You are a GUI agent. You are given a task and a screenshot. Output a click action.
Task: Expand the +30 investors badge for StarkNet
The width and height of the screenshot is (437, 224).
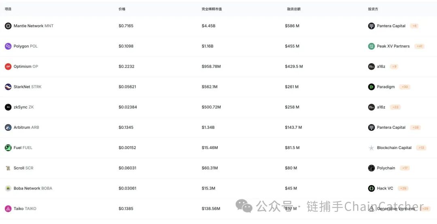pos(405,87)
